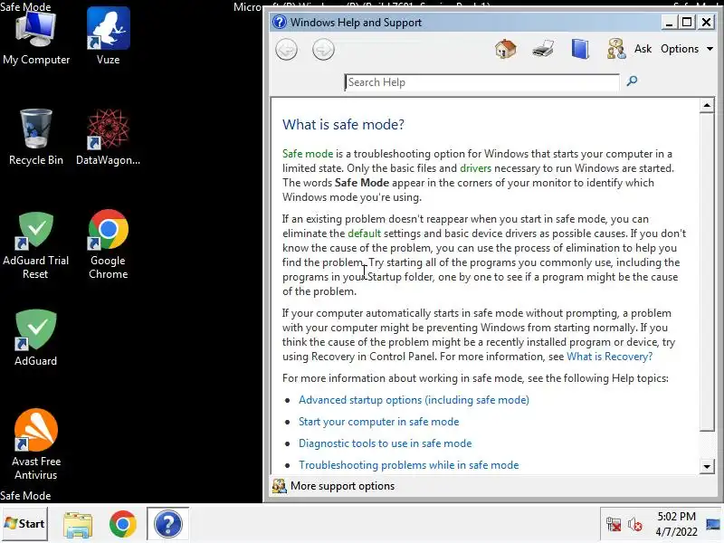724x543 pixels.
Task: Select the My Computer desktop icon
Action: tap(36, 39)
